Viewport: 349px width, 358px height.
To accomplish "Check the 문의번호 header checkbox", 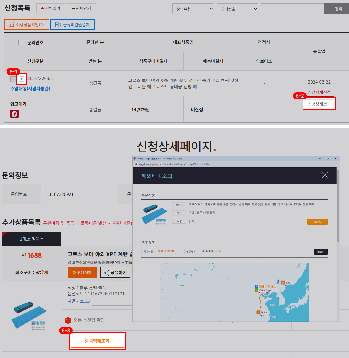I will click(x=21, y=42).
